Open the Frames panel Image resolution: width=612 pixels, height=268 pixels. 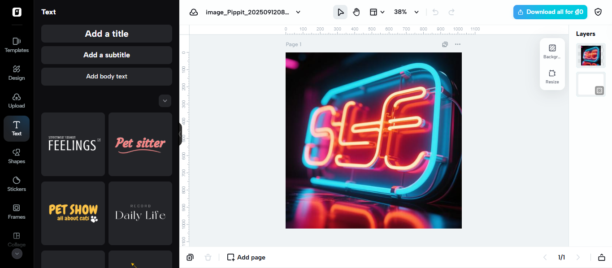pyautogui.click(x=16, y=212)
